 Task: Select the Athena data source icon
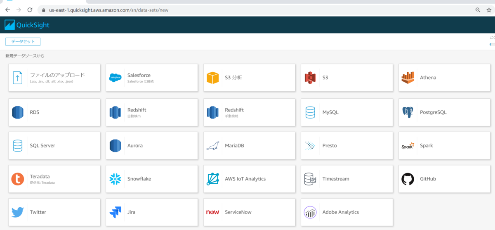point(408,78)
